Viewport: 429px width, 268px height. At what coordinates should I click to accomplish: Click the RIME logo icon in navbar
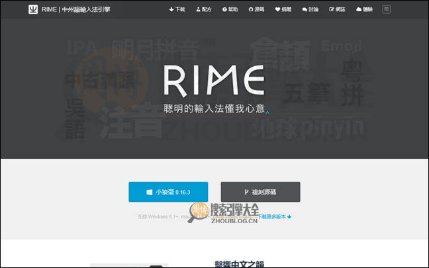(33, 10)
